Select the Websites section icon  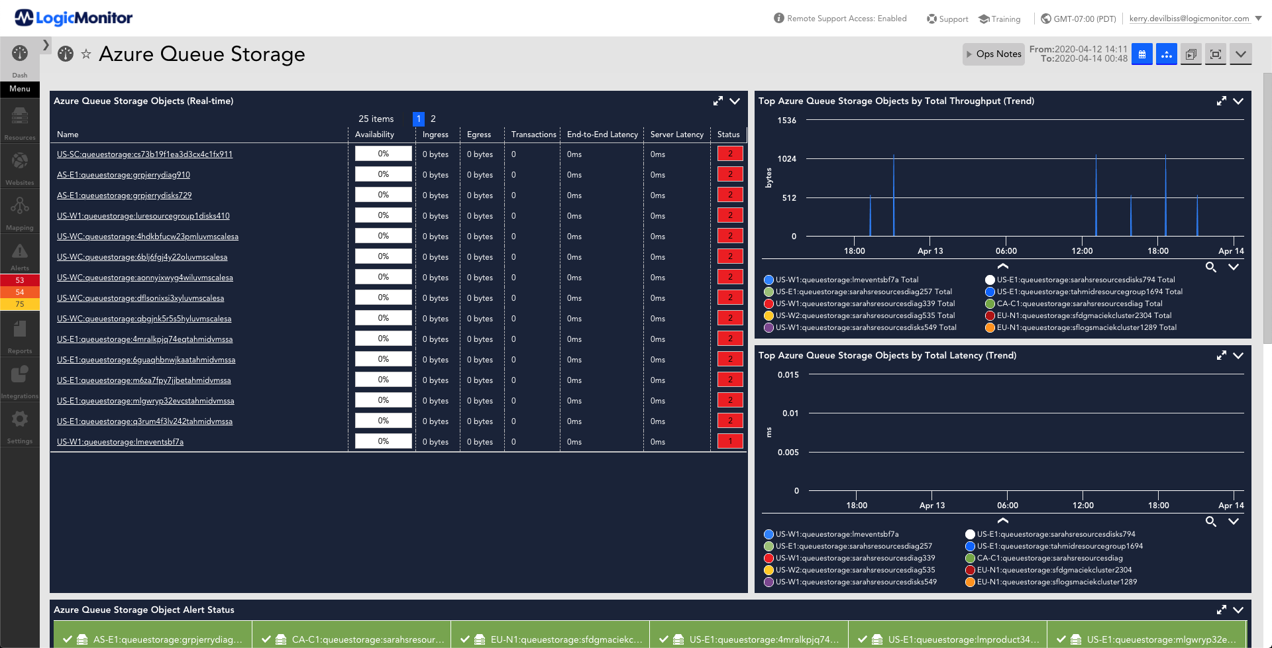(19, 164)
